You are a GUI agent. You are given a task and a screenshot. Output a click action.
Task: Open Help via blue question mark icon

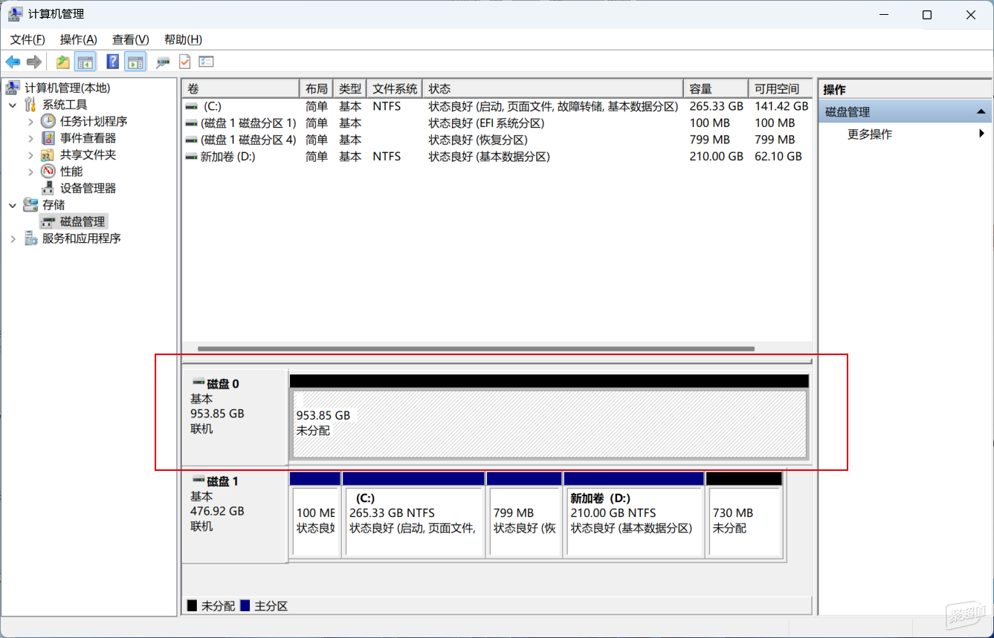click(113, 62)
